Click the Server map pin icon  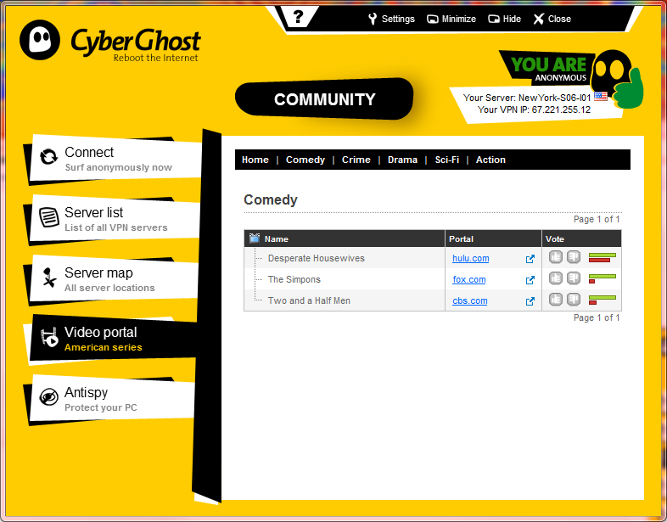(49, 277)
